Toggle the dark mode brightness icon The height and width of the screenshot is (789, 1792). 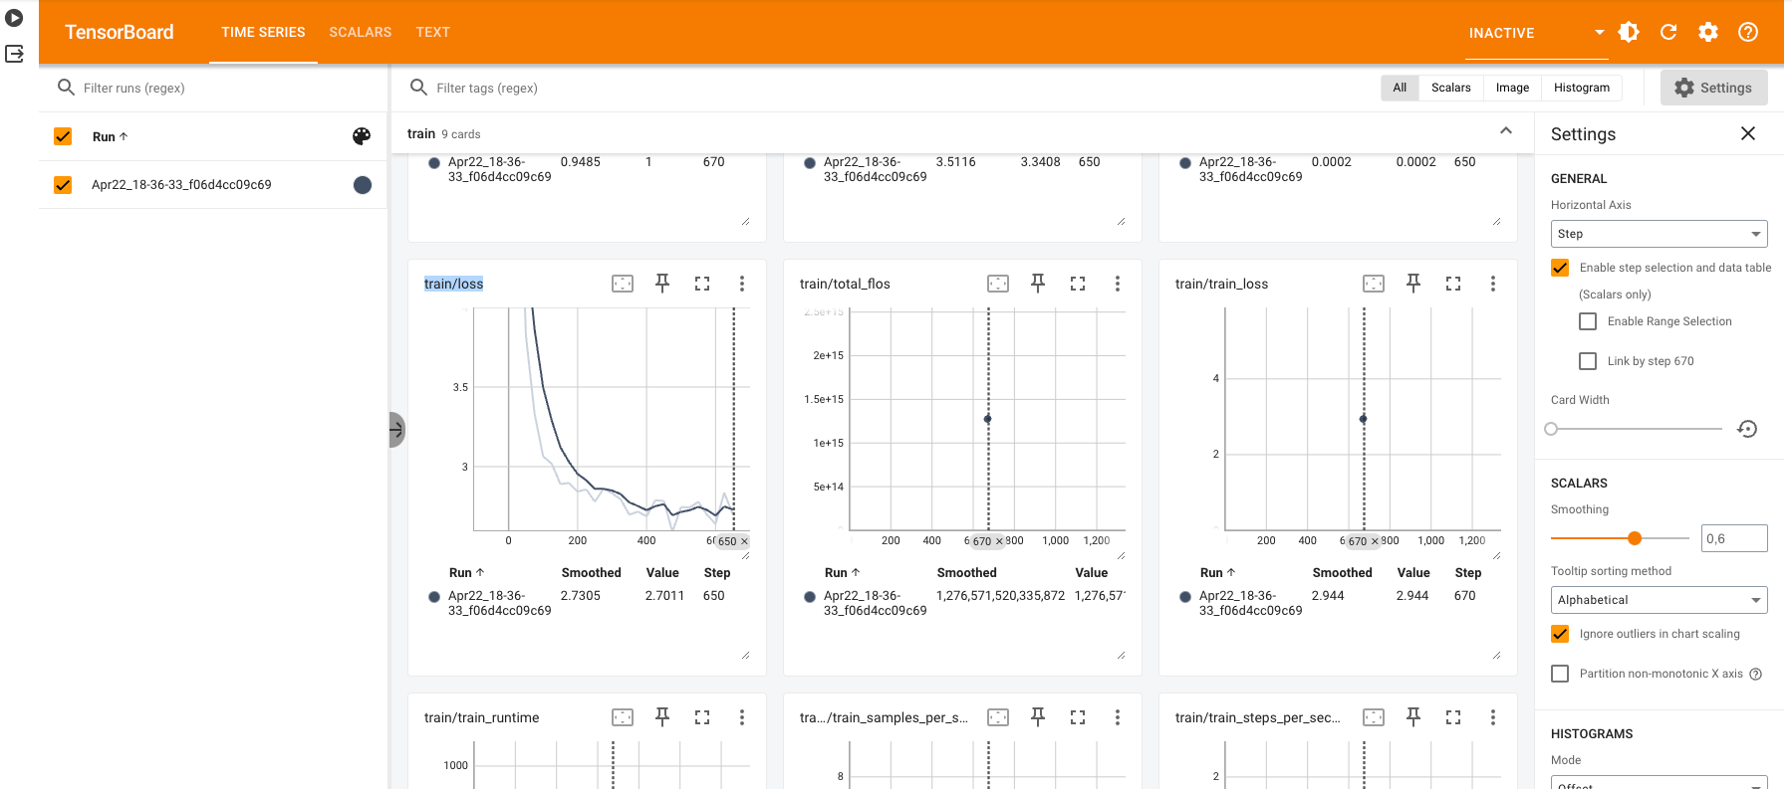1629,32
